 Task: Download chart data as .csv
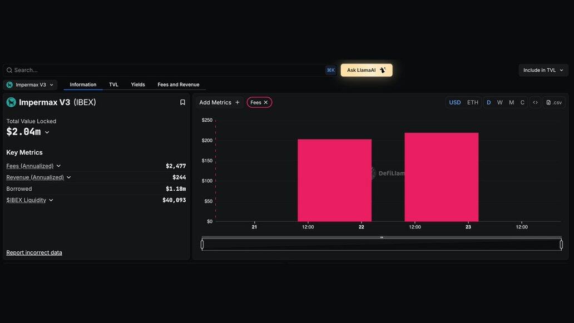(x=554, y=102)
